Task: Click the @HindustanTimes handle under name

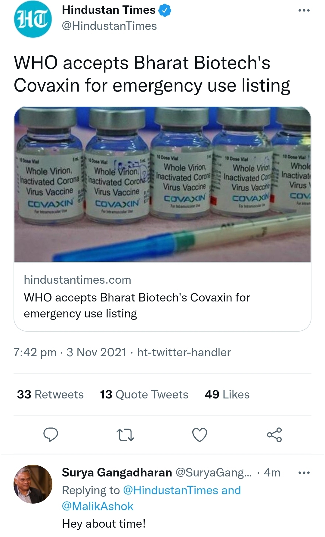Action: click(109, 26)
